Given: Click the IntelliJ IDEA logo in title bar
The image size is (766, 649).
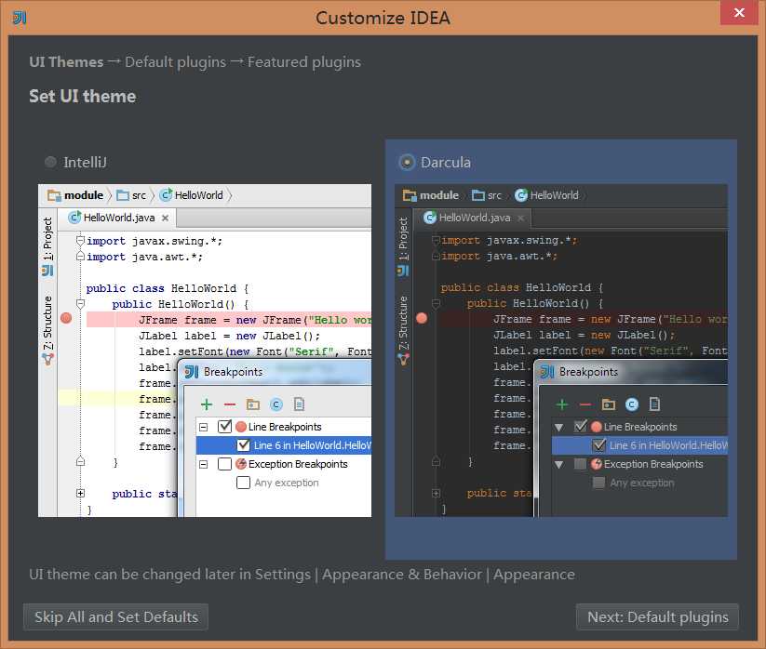Looking at the screenshot, I should coord(20,18).
